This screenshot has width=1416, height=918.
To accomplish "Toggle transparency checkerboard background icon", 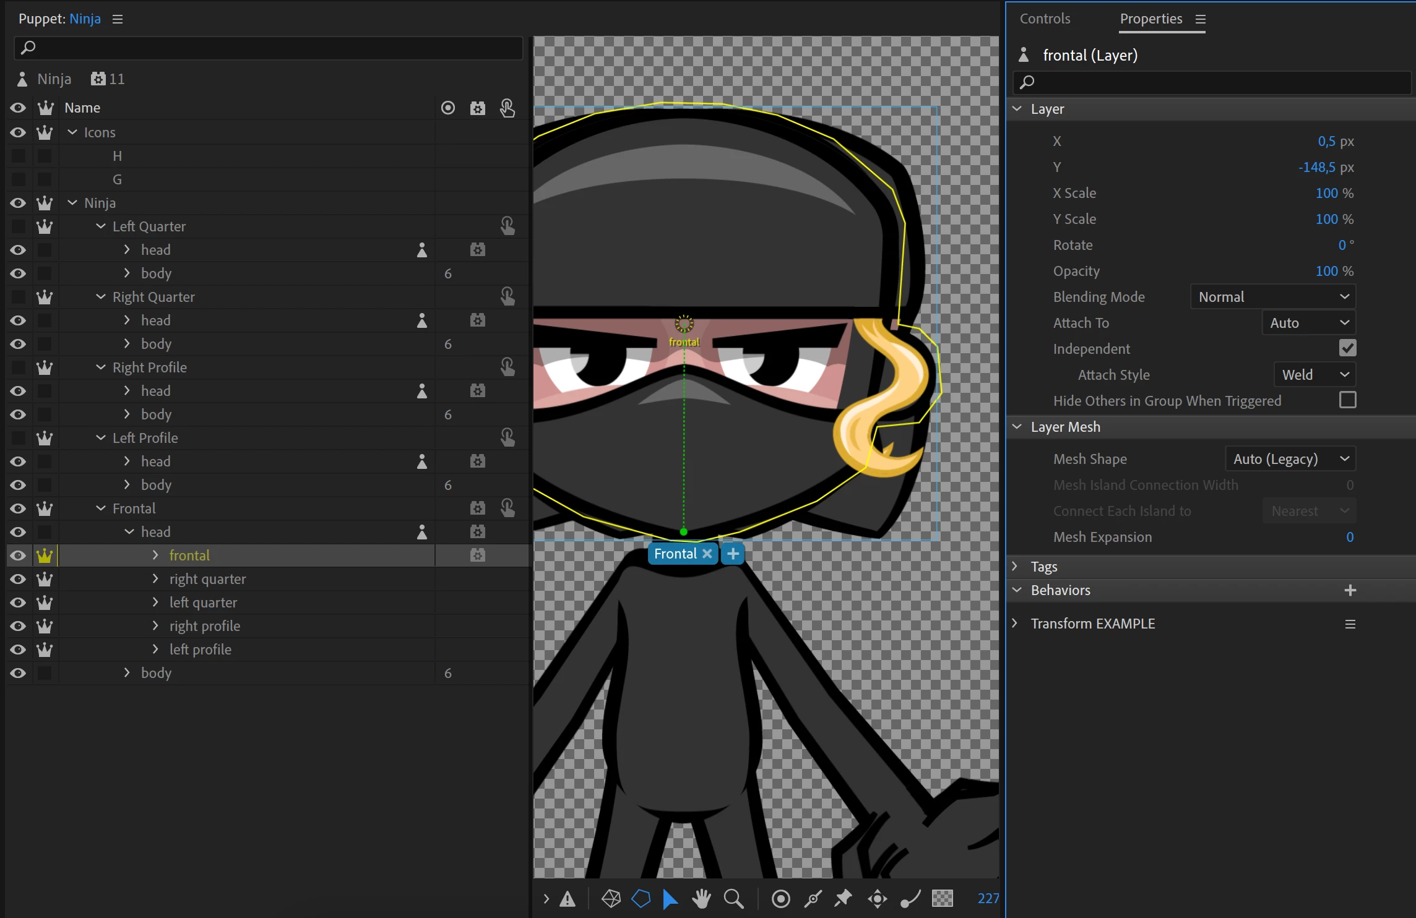I will [942, 898].
